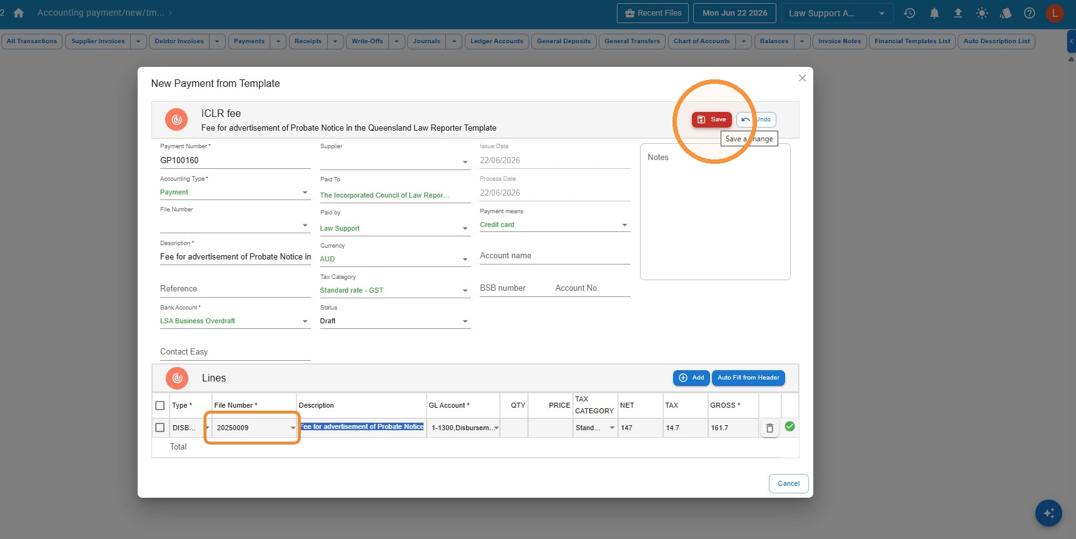Open the notifications bell
Screen dimensions: 1076x539
pos(934,13)
